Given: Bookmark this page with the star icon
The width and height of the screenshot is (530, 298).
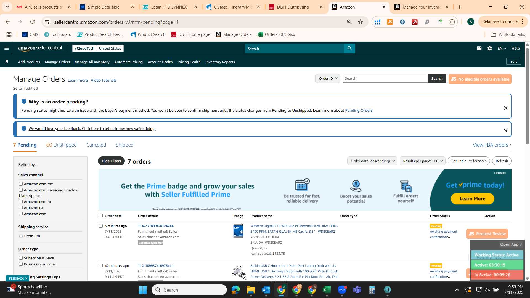Looking at the screenshot, I should (x=361, y=22).
